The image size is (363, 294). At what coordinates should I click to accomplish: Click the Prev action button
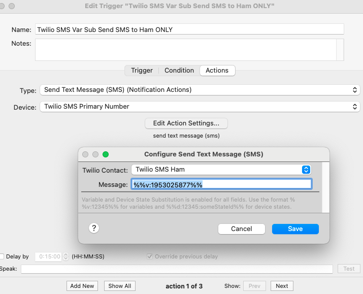(x=254, y=286)
